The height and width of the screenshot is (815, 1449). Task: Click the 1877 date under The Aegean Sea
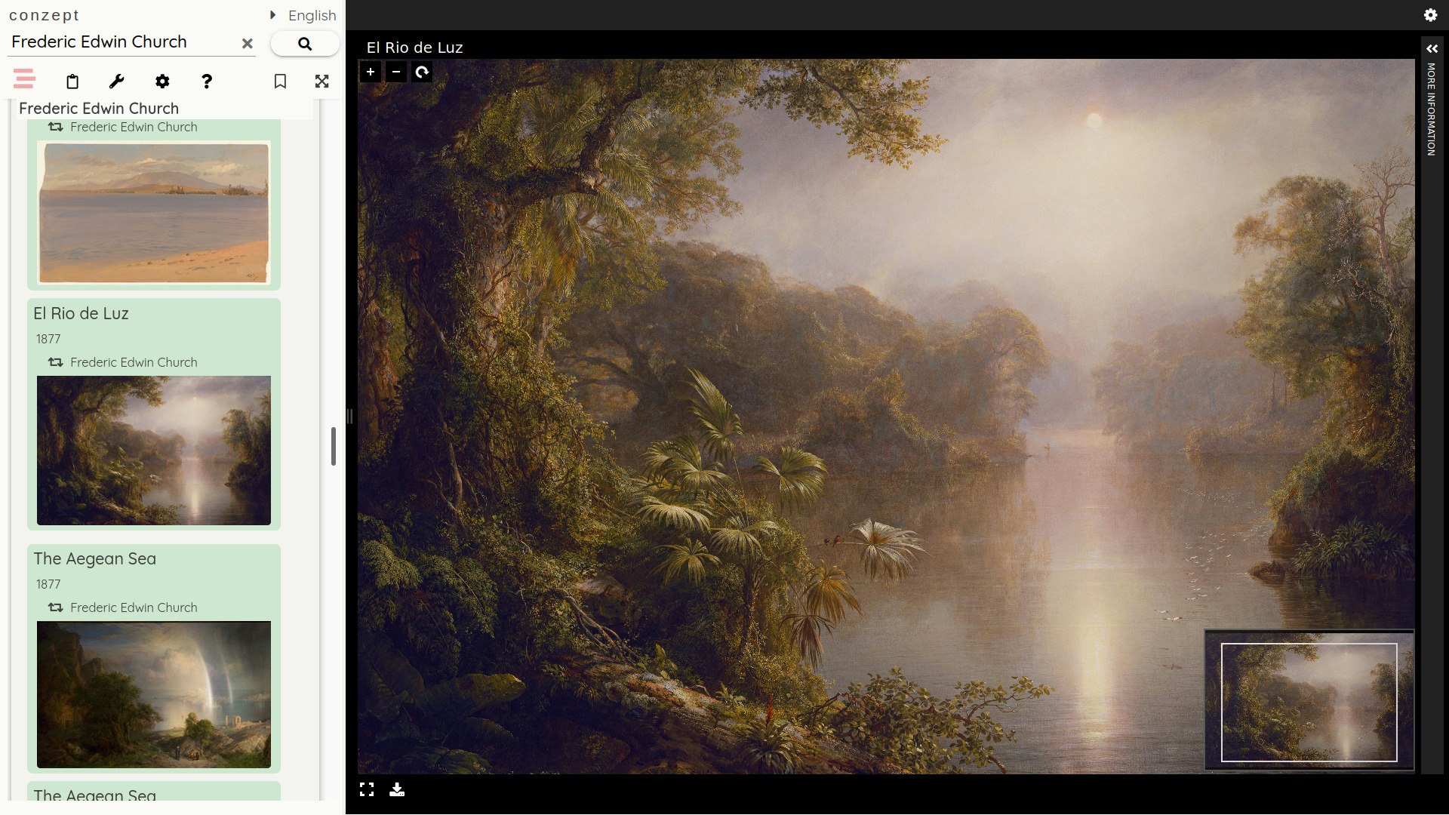(x=48, y=584)
